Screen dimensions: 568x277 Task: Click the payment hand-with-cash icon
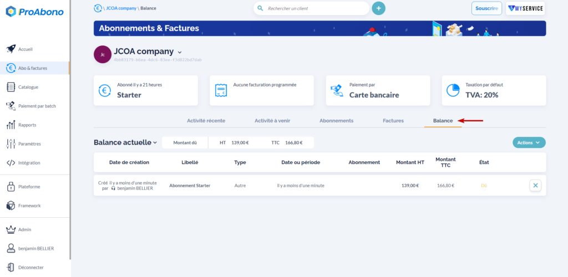tap(337, 90)
